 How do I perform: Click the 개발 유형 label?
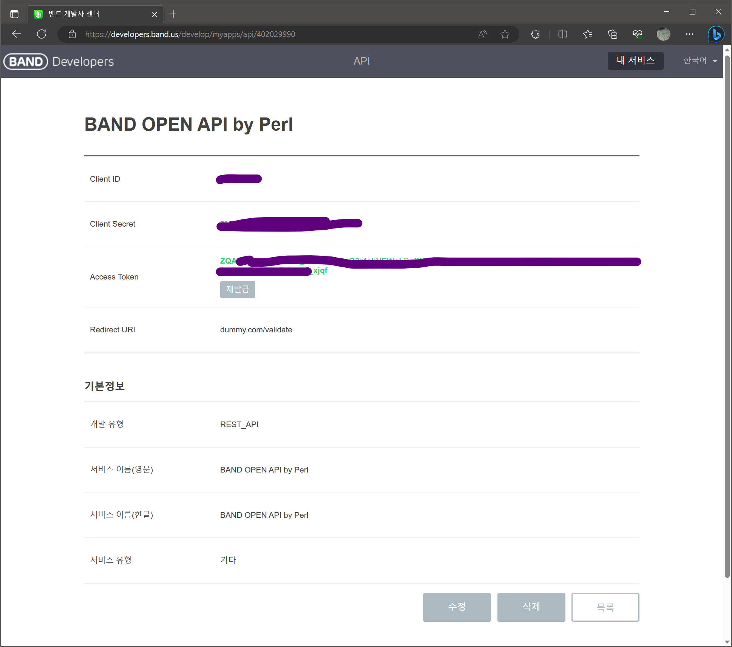[107, 424]
